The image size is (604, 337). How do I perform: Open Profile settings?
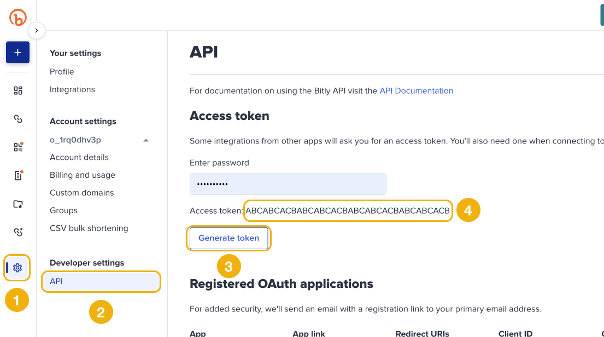click(62, 71)
